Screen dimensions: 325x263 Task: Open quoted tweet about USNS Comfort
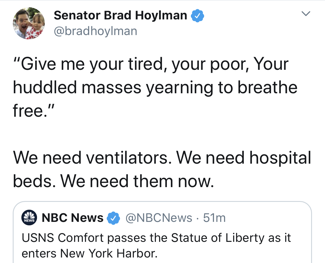[162, 246]
